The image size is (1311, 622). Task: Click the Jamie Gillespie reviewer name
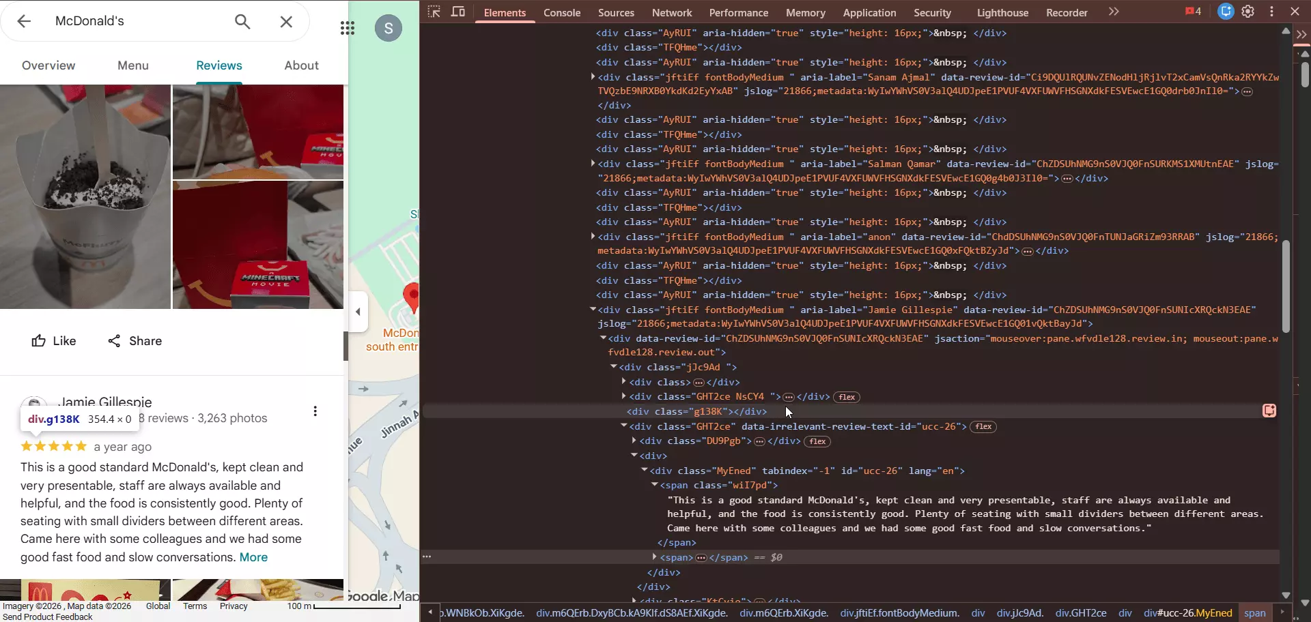(105, 402)
